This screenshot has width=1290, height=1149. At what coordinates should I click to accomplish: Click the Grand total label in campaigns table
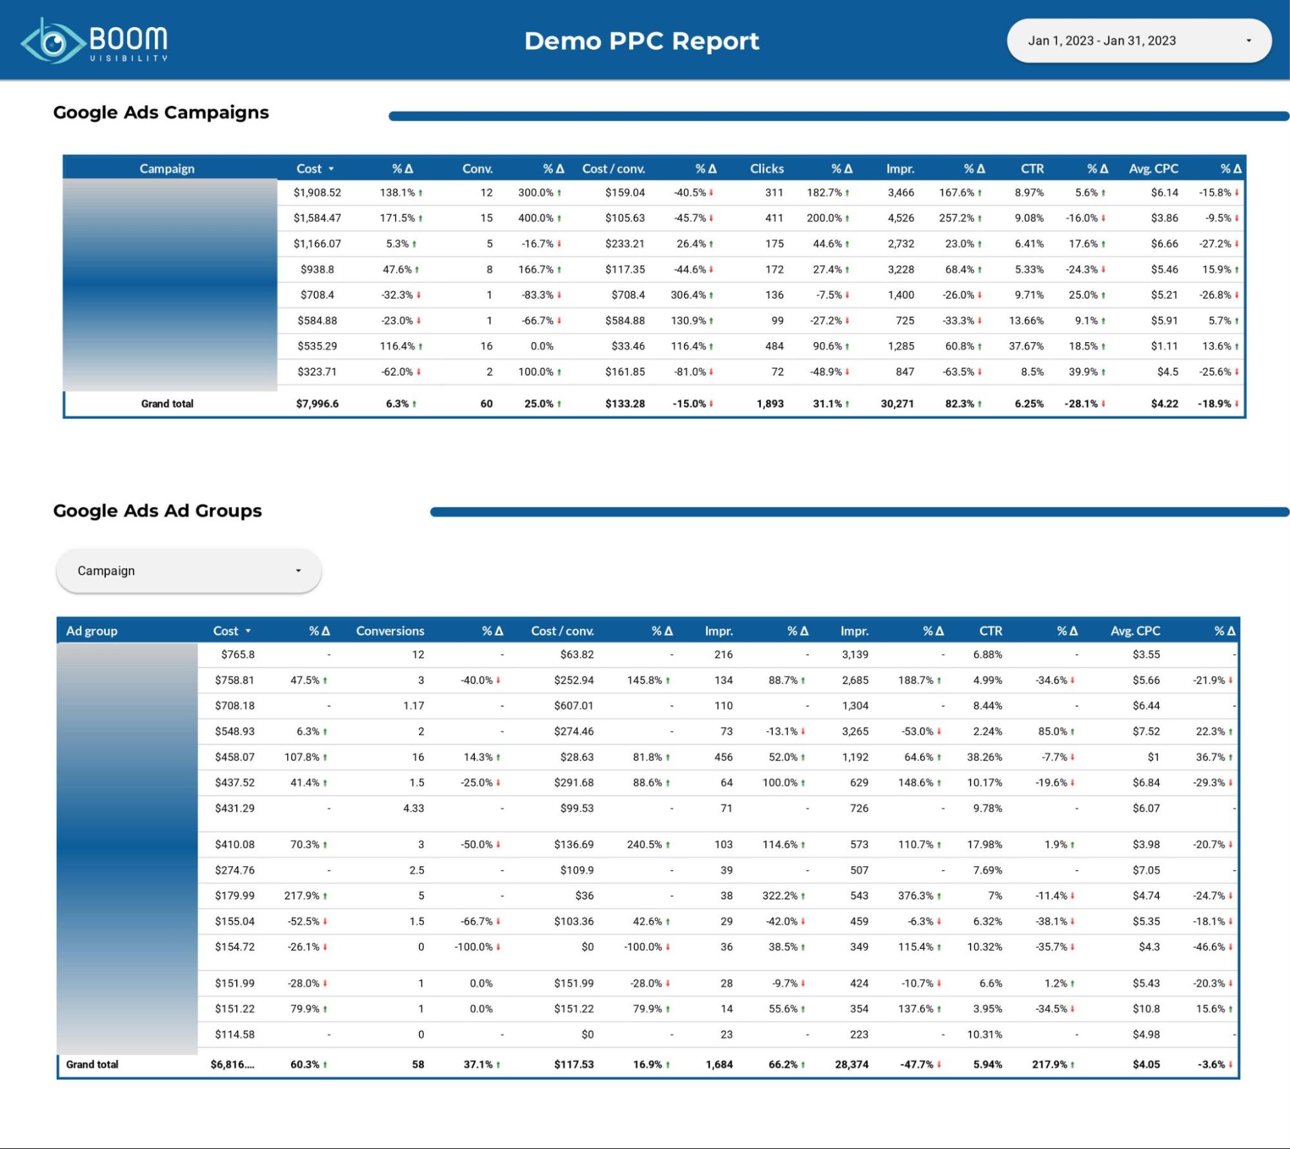167,403
